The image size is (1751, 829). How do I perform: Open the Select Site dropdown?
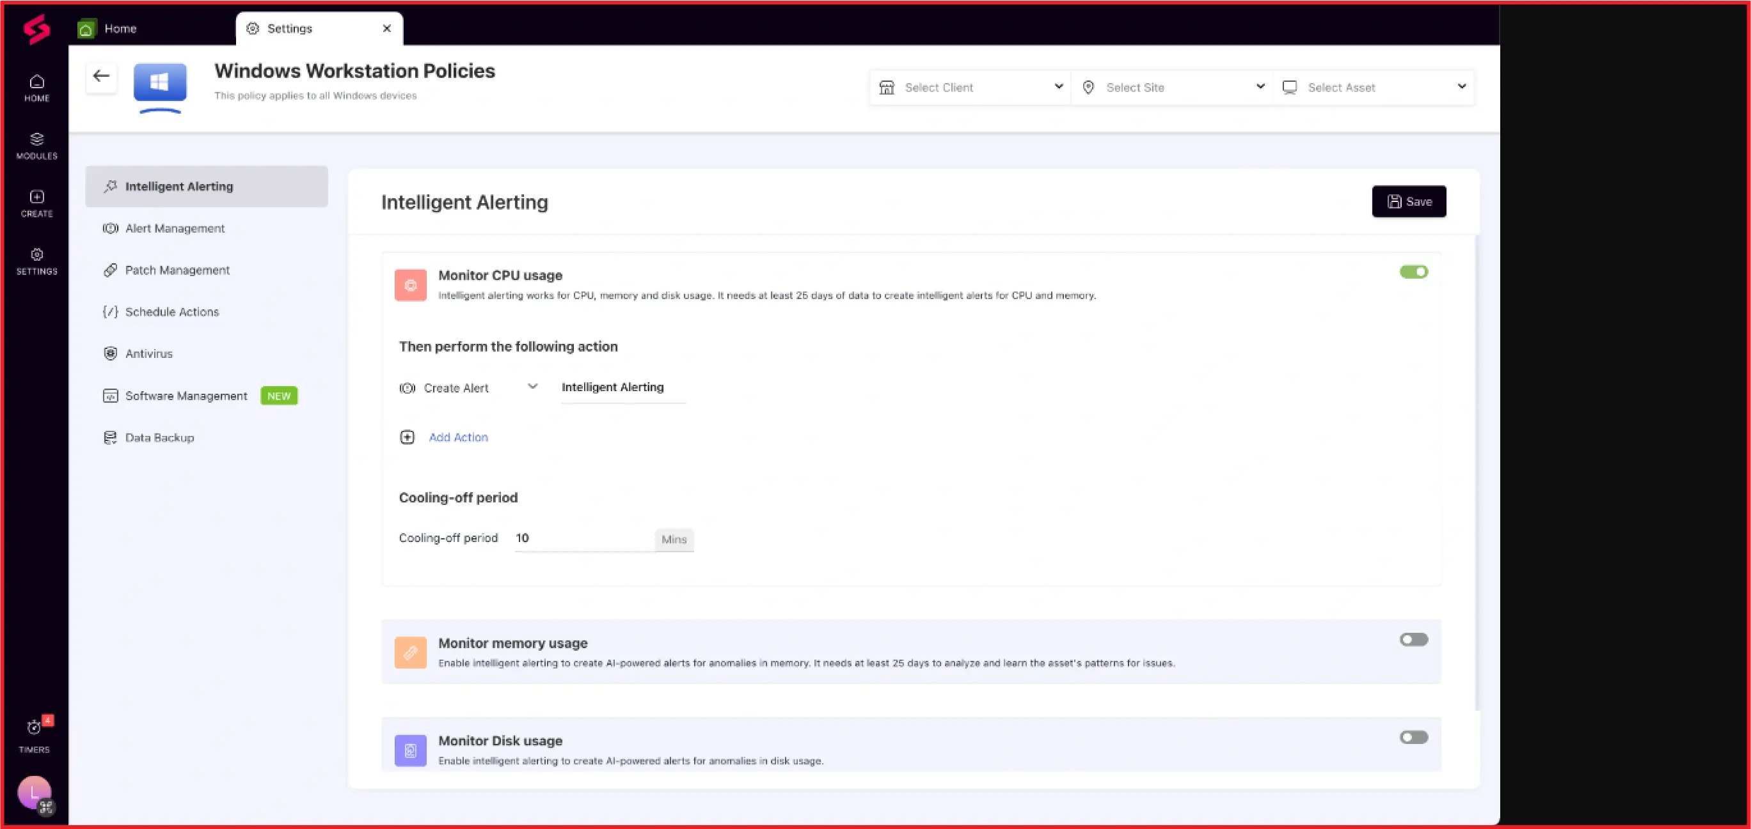tap(1173, 87)
